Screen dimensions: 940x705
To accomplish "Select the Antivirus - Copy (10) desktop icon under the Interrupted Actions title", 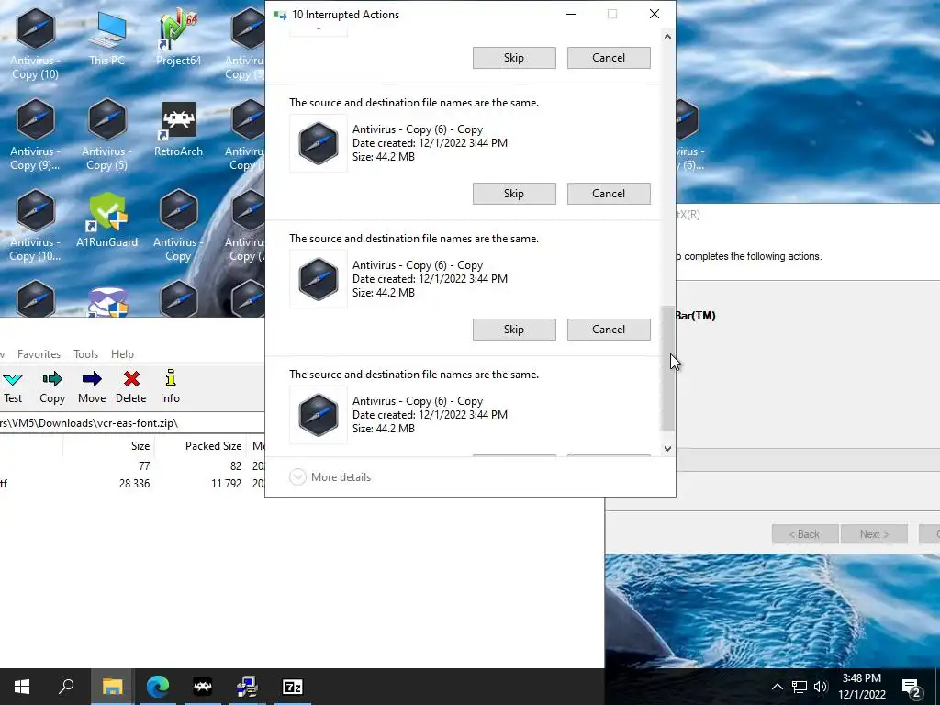I will point(36,44).
